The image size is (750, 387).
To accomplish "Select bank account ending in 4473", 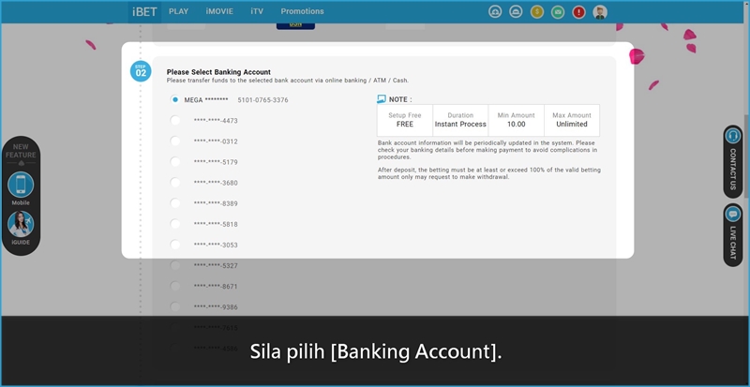I will click(x=175, y=120).
